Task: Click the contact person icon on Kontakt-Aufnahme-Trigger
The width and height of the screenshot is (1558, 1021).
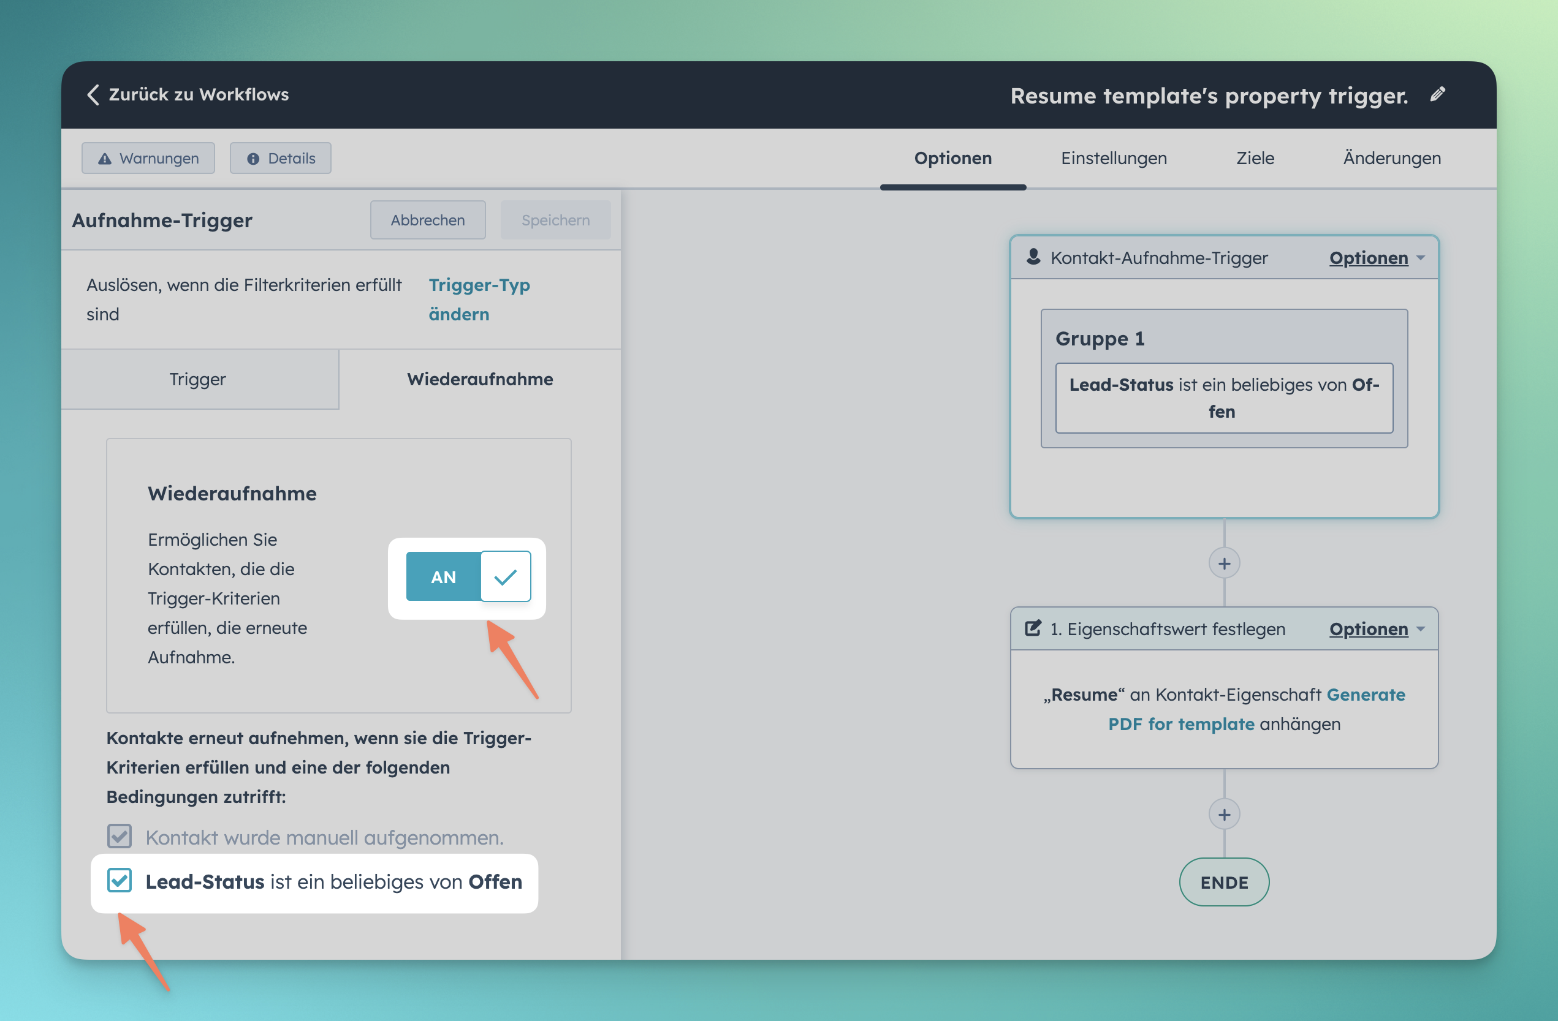Action: tap(1033, 257)
